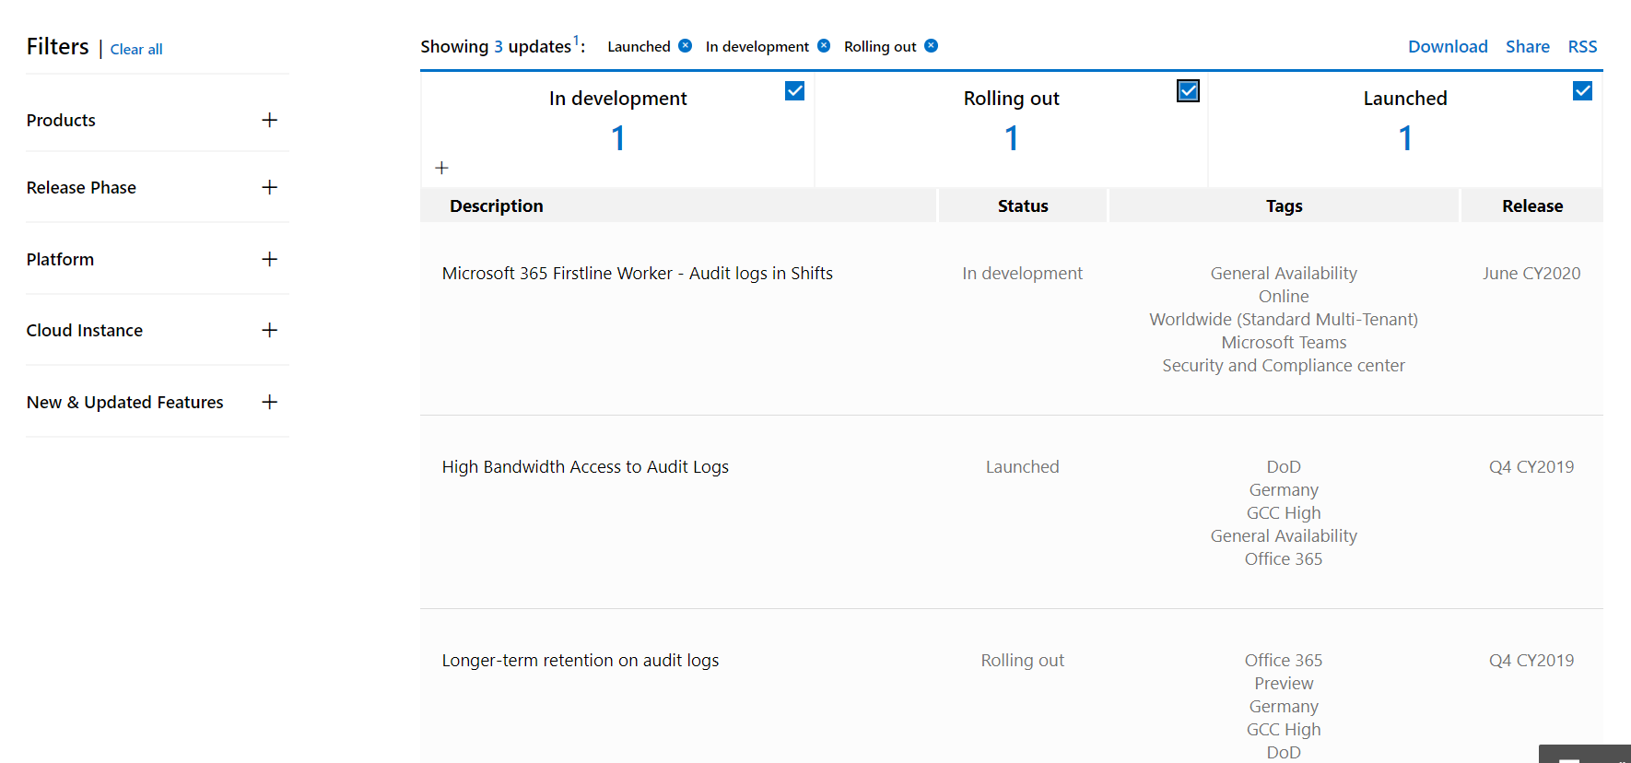The width and height of the screenshot is (1631, 763).
Task: Uncheck the Launched checkbox
Action: click(x=1582, y=90)
